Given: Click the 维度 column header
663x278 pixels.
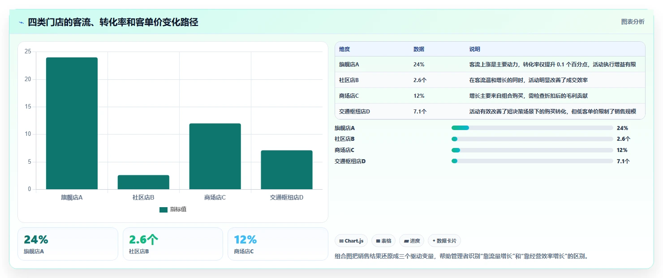Looking at the screenshot, I should (344, 49).
